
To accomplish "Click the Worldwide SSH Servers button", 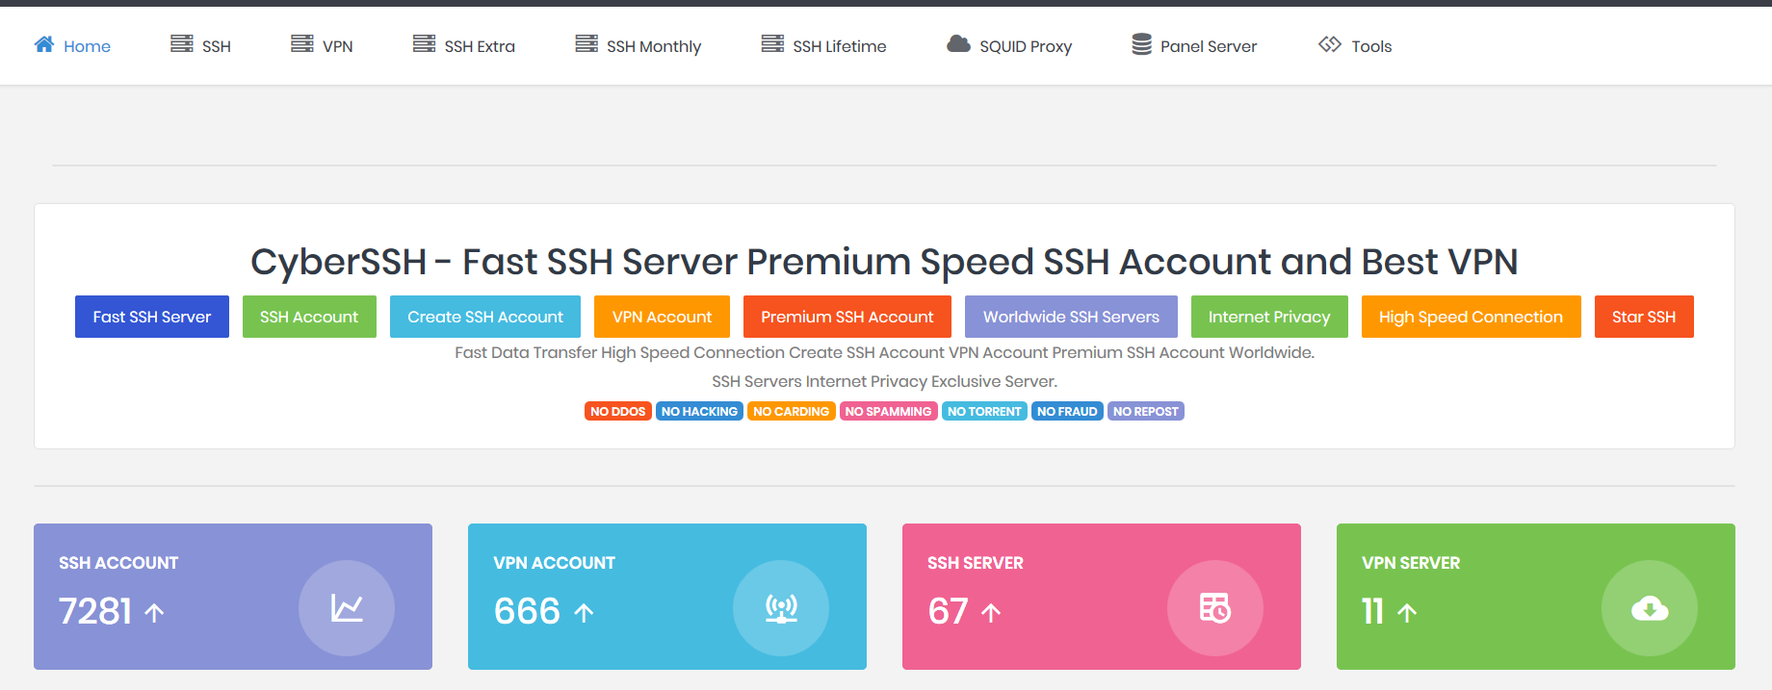I will pyautogui.click(x=1071, y=317).
